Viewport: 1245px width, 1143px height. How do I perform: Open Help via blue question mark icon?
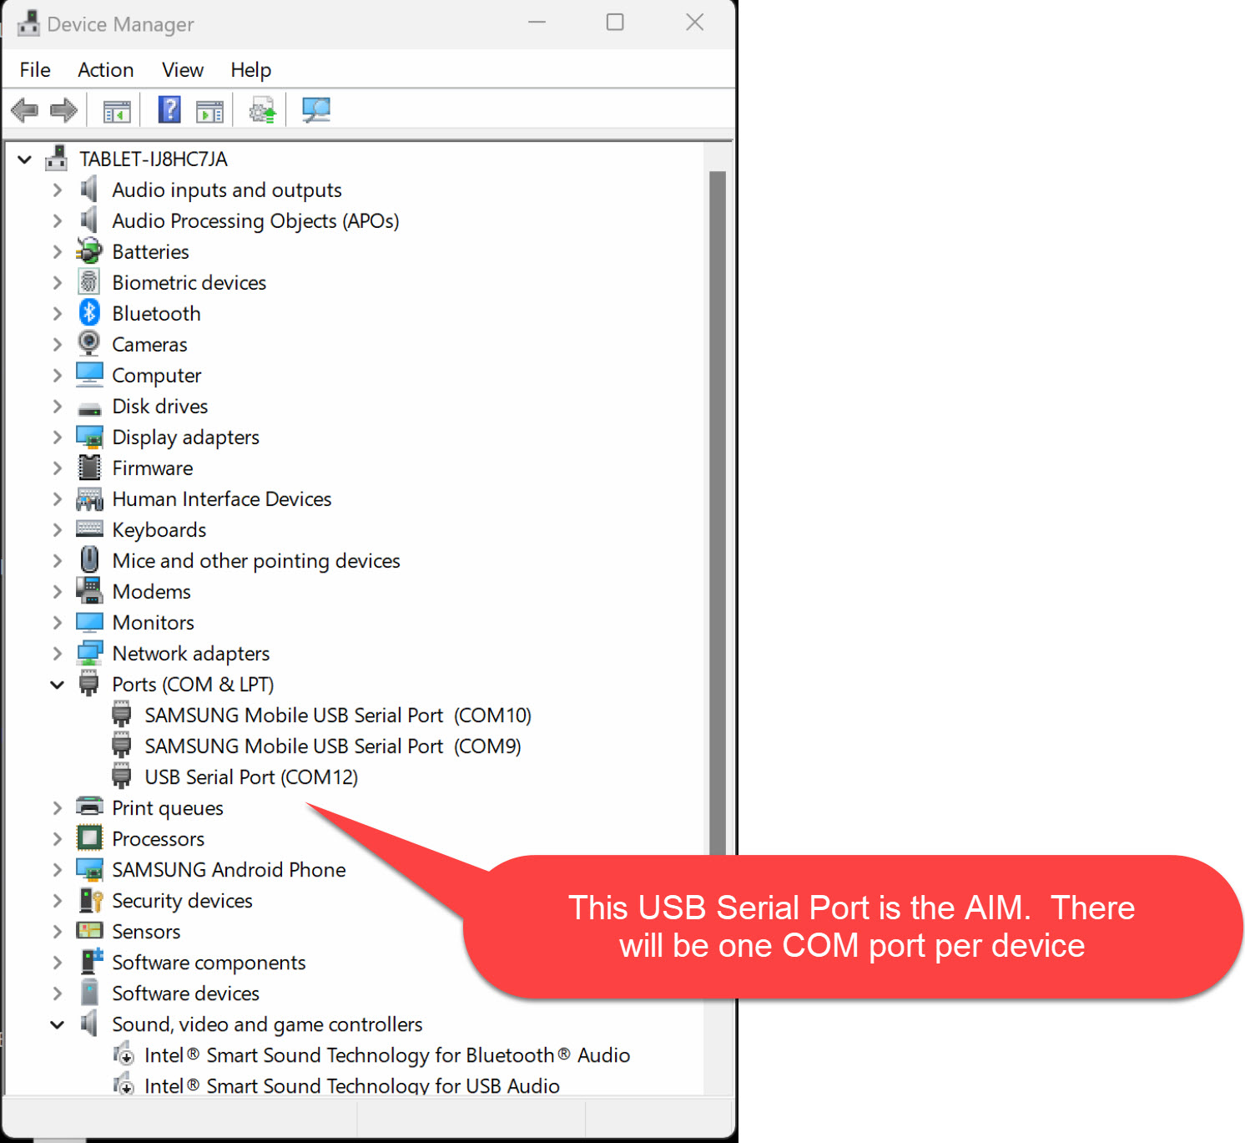[169, 109]
